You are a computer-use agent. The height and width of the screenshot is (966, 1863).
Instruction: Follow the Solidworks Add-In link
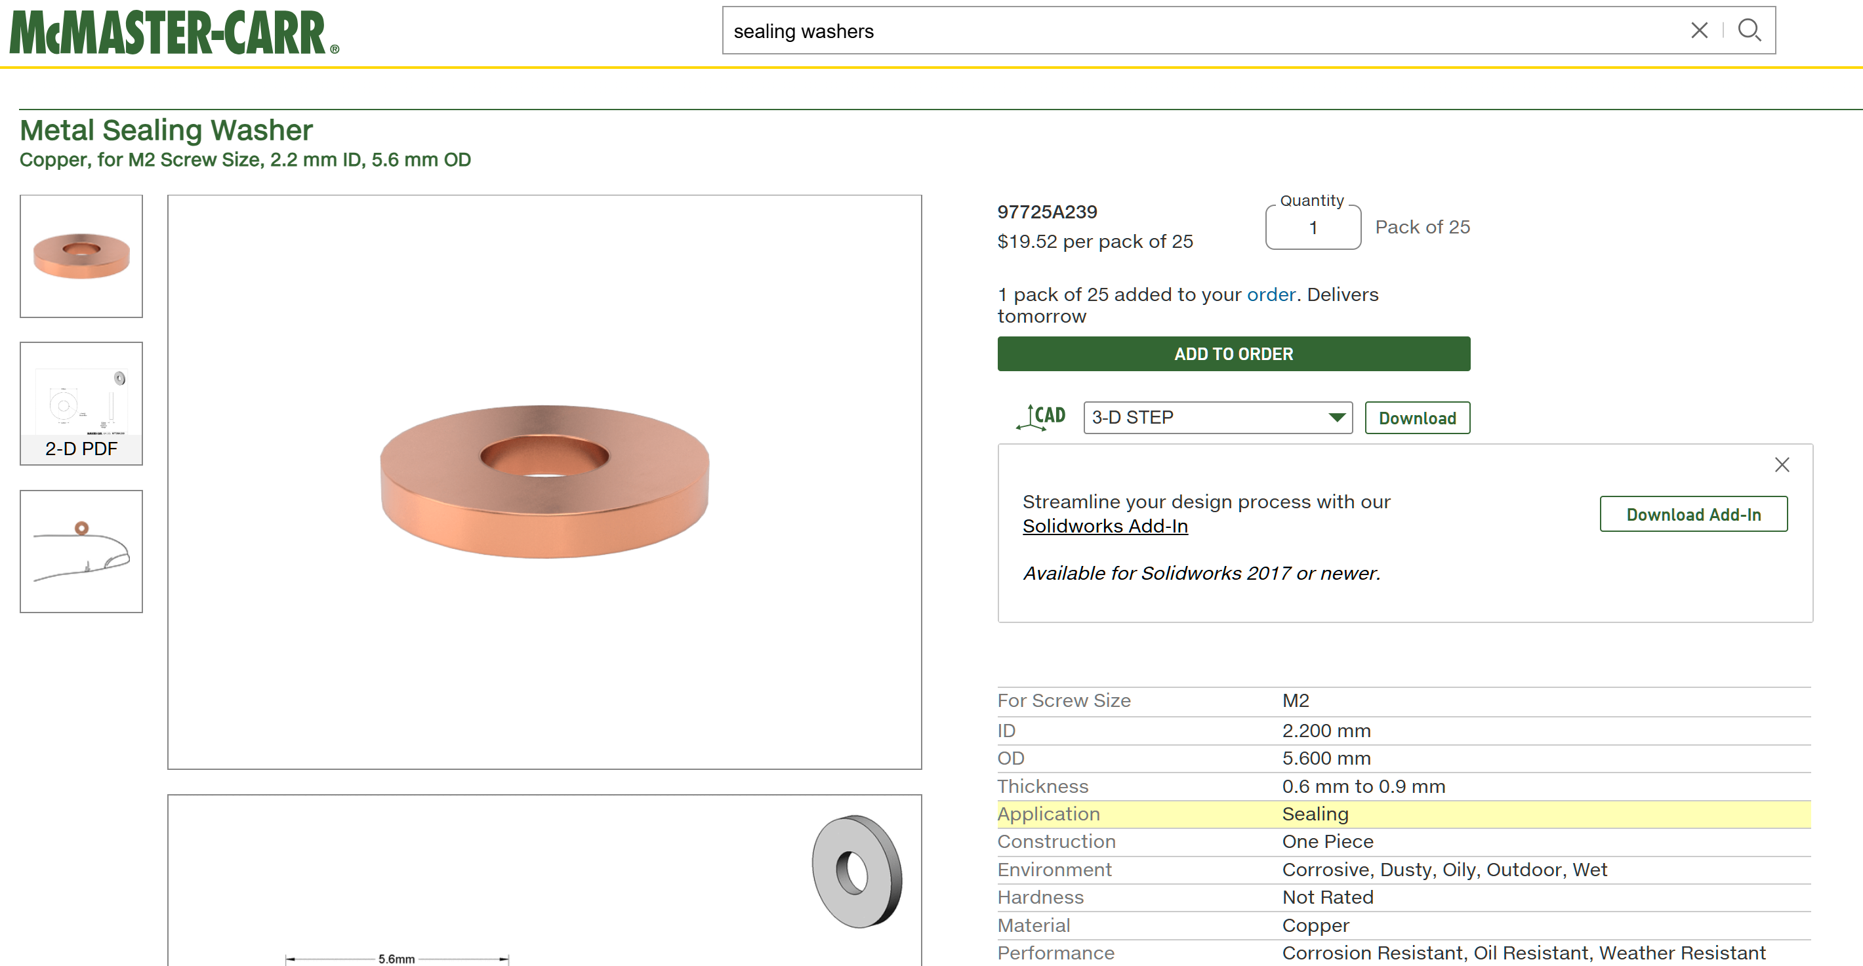click(x=1105, y=527)
